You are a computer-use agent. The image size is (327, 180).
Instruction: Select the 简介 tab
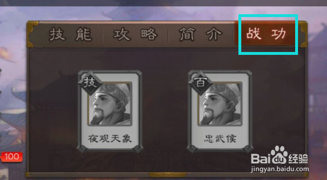coord(200,35)
